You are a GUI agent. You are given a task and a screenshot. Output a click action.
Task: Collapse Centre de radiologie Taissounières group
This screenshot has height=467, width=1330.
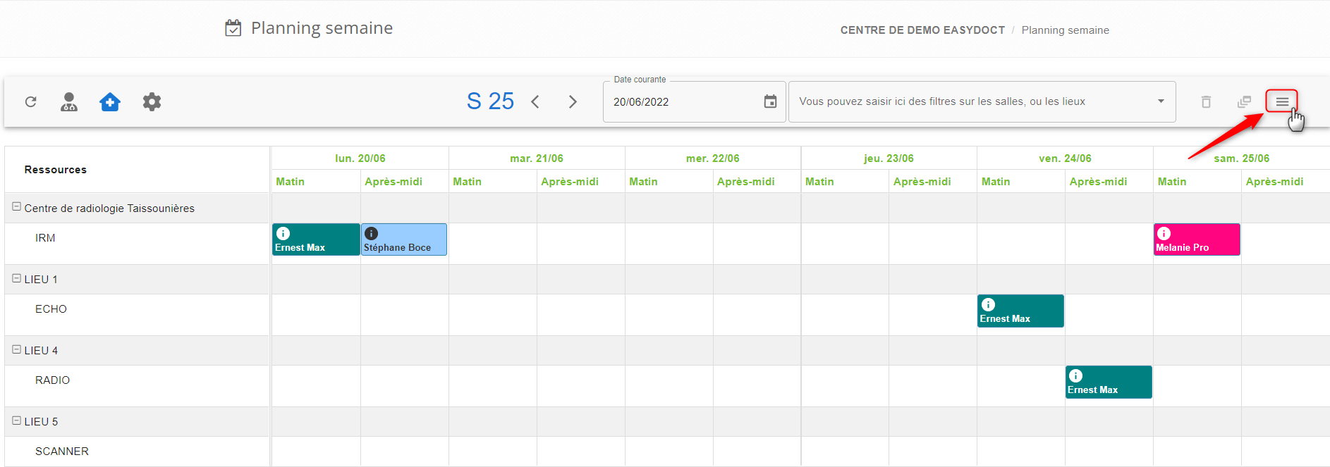coord(16,207)
